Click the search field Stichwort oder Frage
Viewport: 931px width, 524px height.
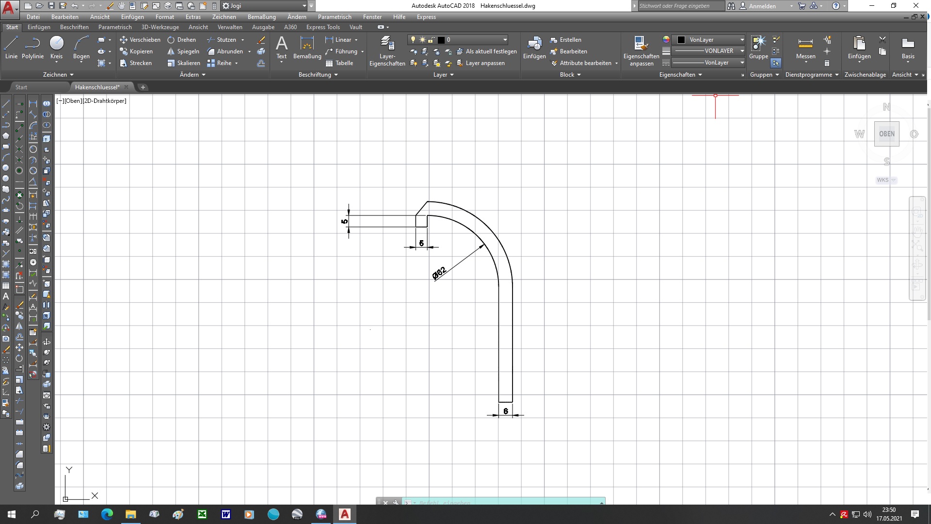tap(681, 6)
